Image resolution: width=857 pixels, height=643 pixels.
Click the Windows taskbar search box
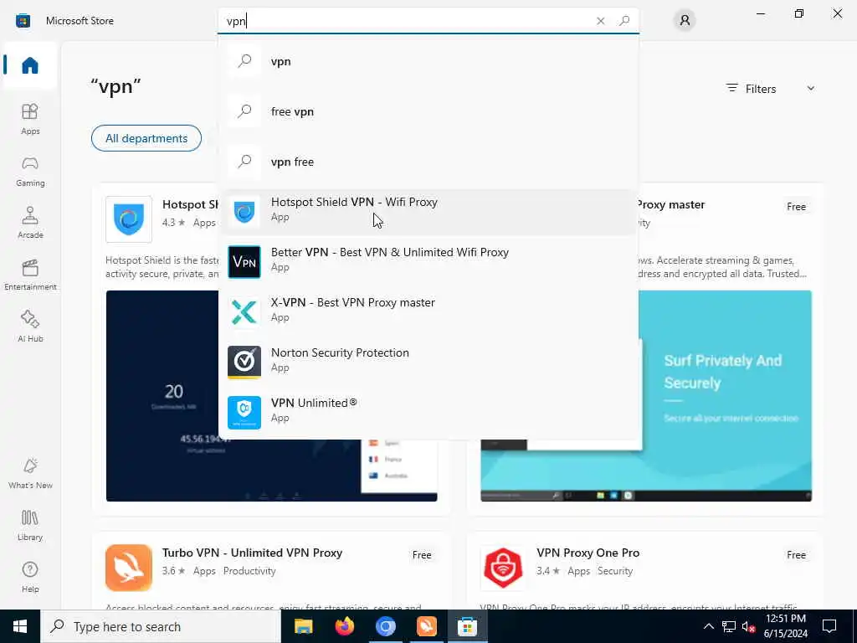tap(161, 626)
